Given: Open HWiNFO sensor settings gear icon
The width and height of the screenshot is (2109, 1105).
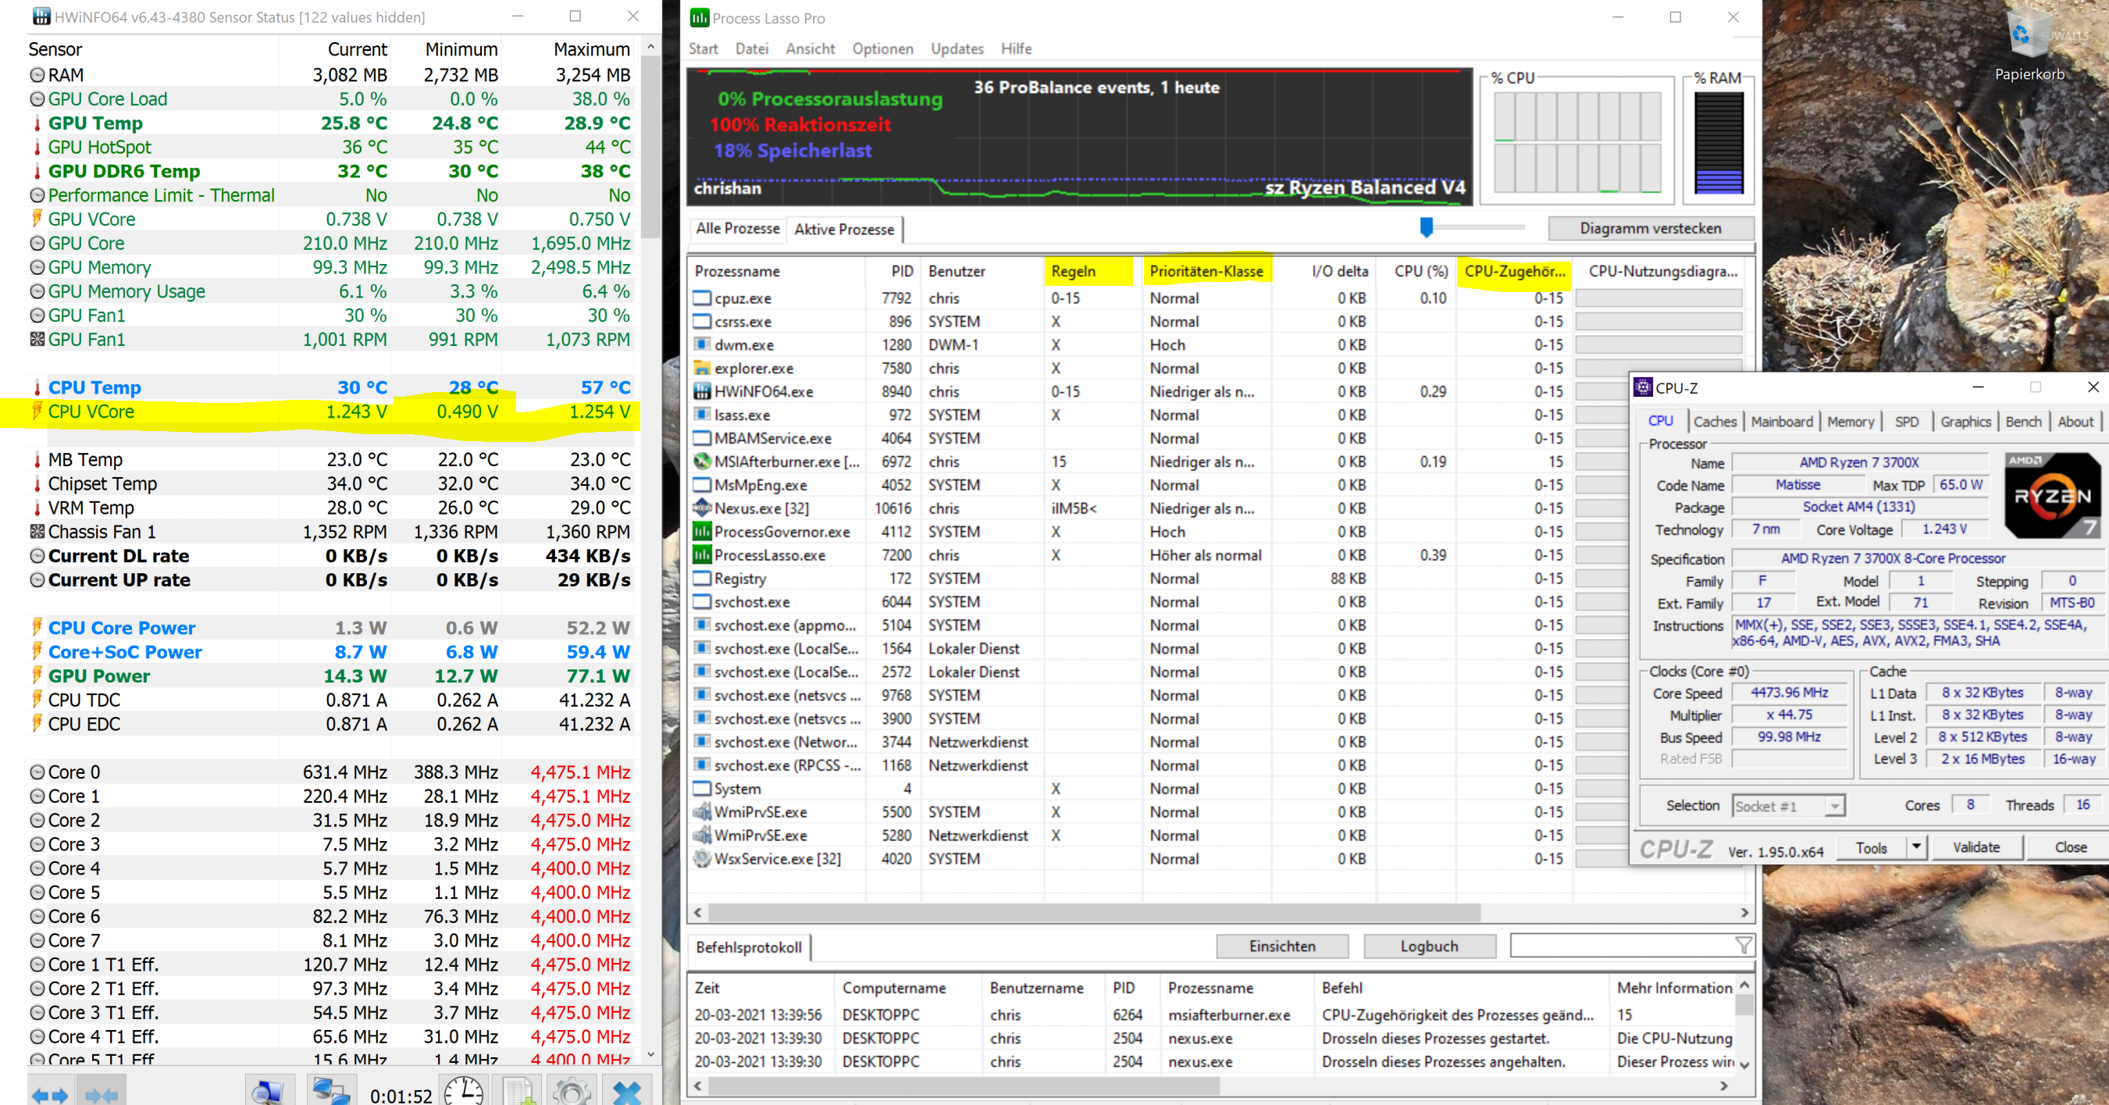Looking at the screenshot, I should coord(572,1093).
